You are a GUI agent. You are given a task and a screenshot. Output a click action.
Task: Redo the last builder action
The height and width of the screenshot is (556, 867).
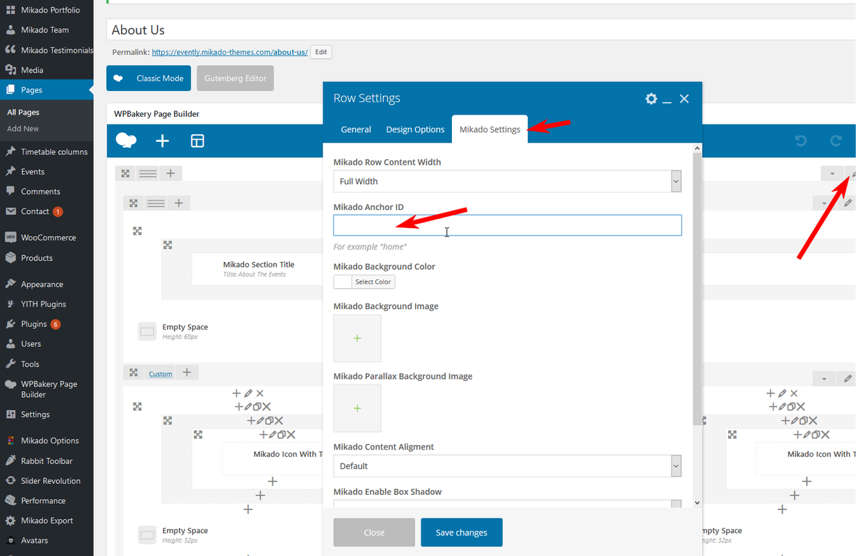tap(836, 141)
